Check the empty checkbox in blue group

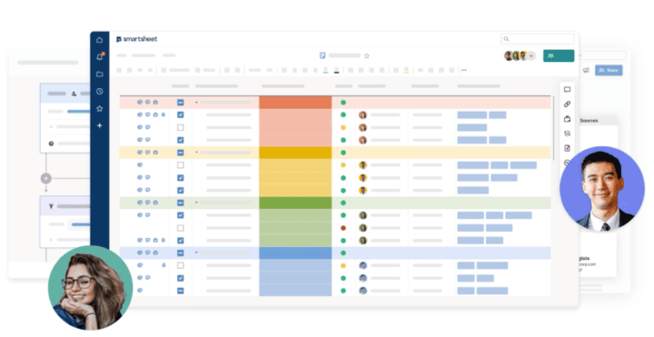point(180,265)
